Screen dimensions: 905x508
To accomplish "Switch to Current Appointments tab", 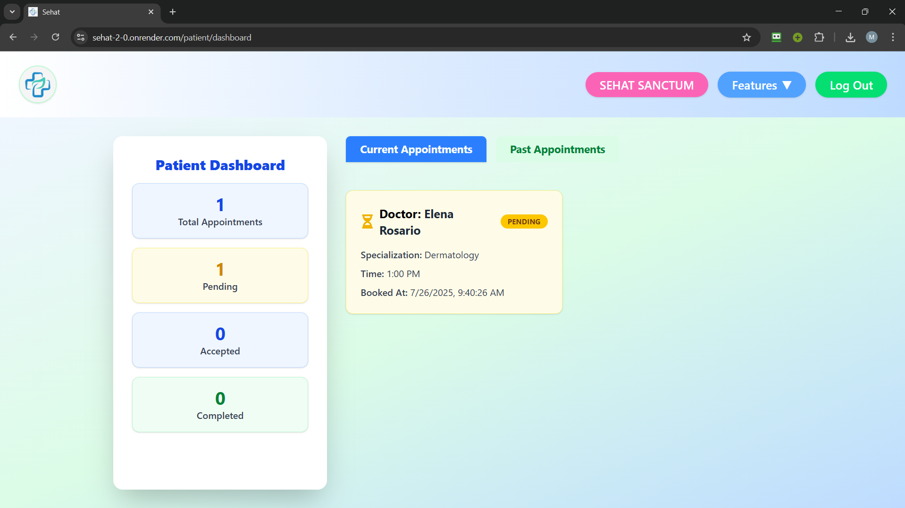I will click(416, 149).
